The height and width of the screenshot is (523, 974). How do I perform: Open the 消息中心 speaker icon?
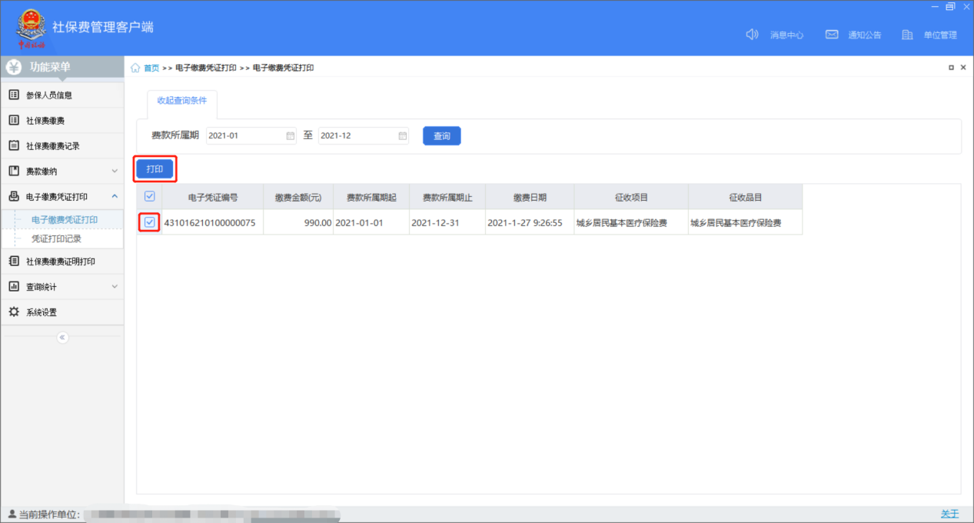point(753,35)
